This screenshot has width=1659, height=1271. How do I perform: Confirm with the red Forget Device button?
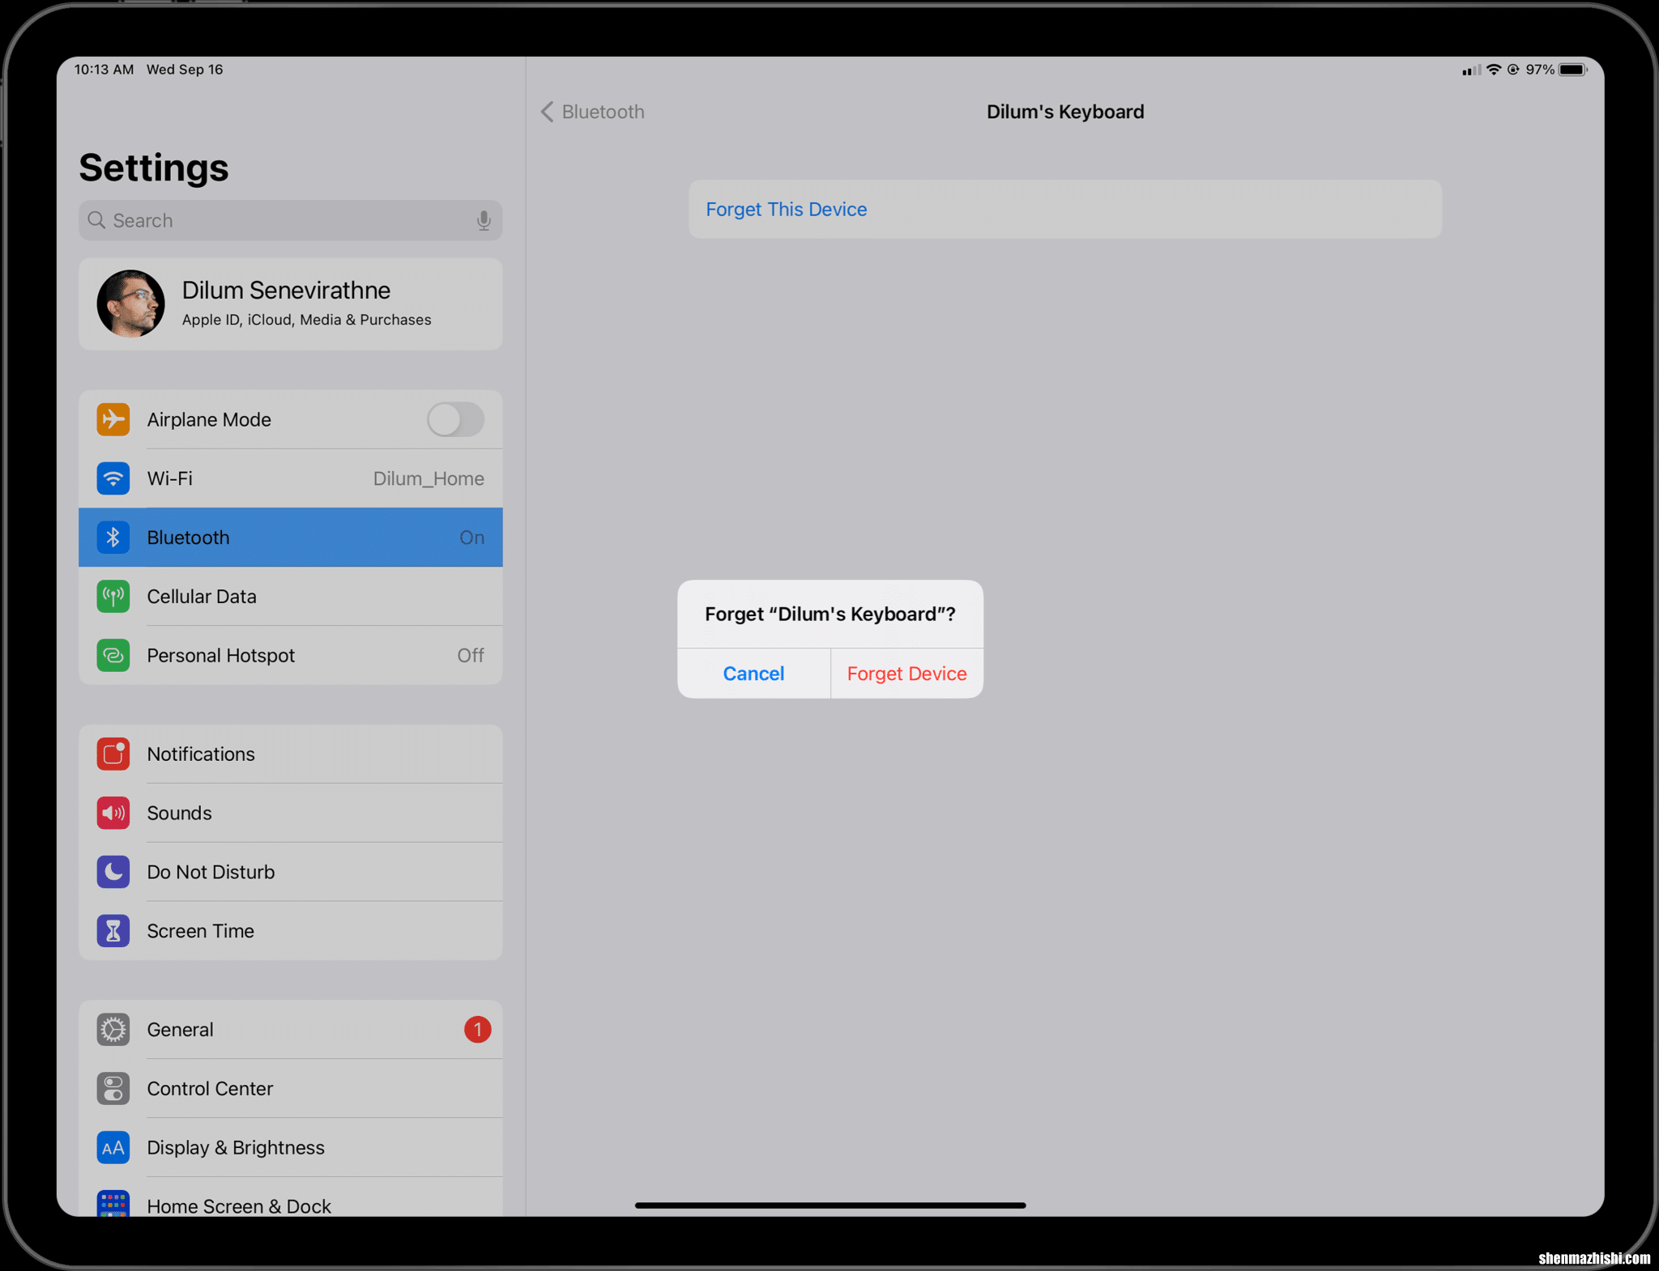click(907, 674)
